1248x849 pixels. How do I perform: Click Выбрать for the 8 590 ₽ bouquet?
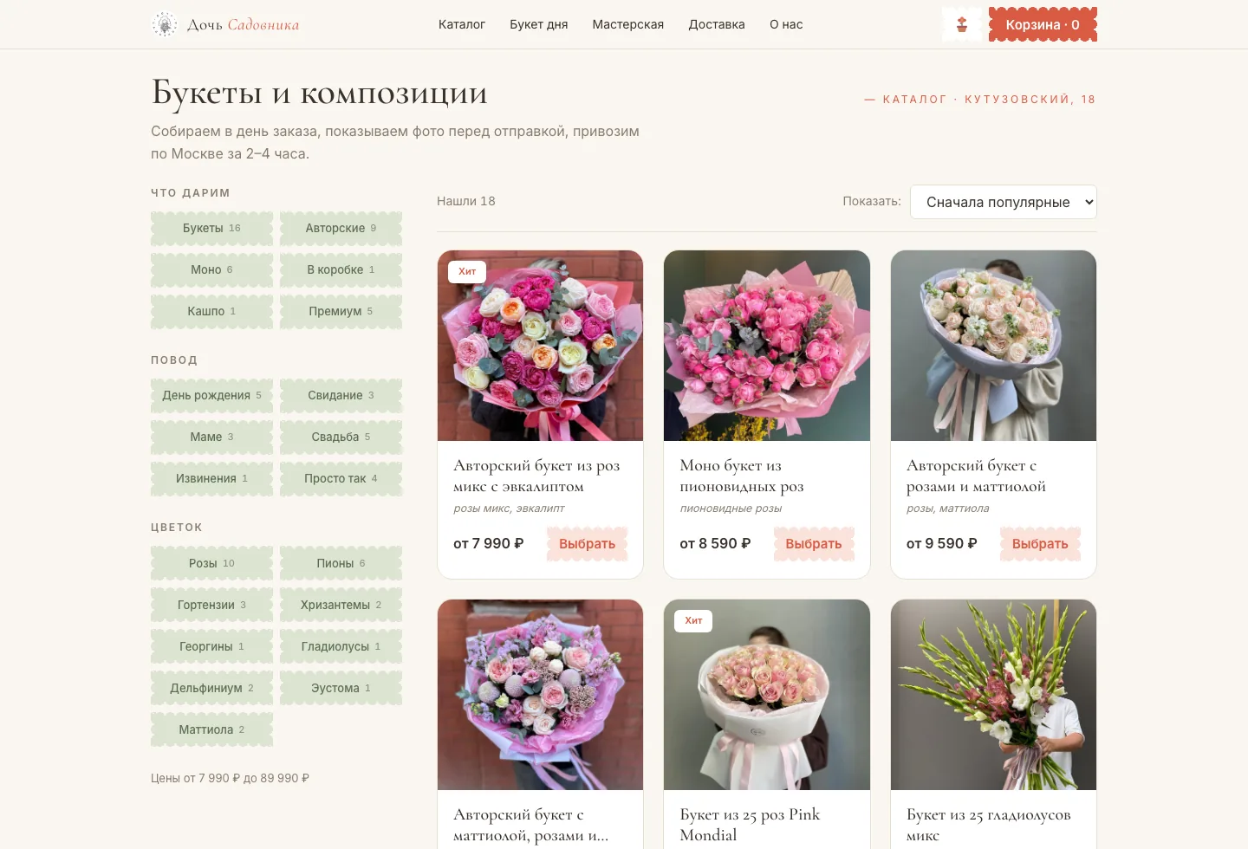[x=814, y=544]
